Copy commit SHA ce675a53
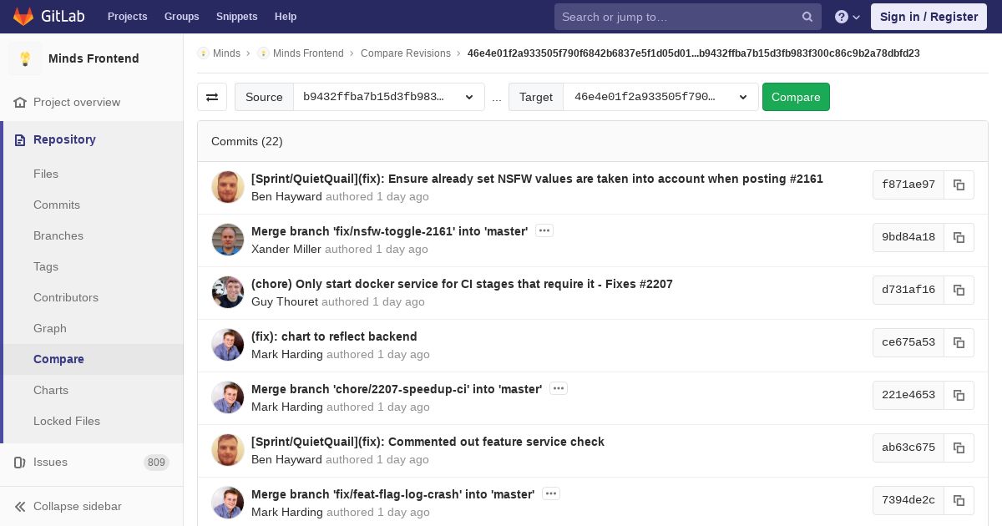1002x526 pixels. (959, 342)
